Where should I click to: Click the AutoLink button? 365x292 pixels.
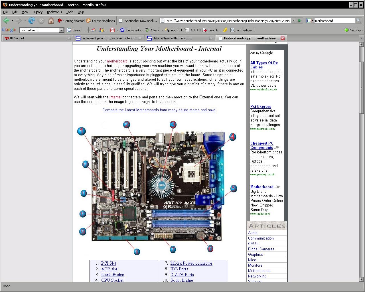tap(174, 30)
